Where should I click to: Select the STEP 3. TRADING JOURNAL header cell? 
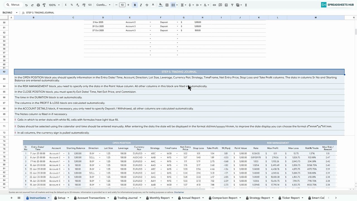click(179, 72)
